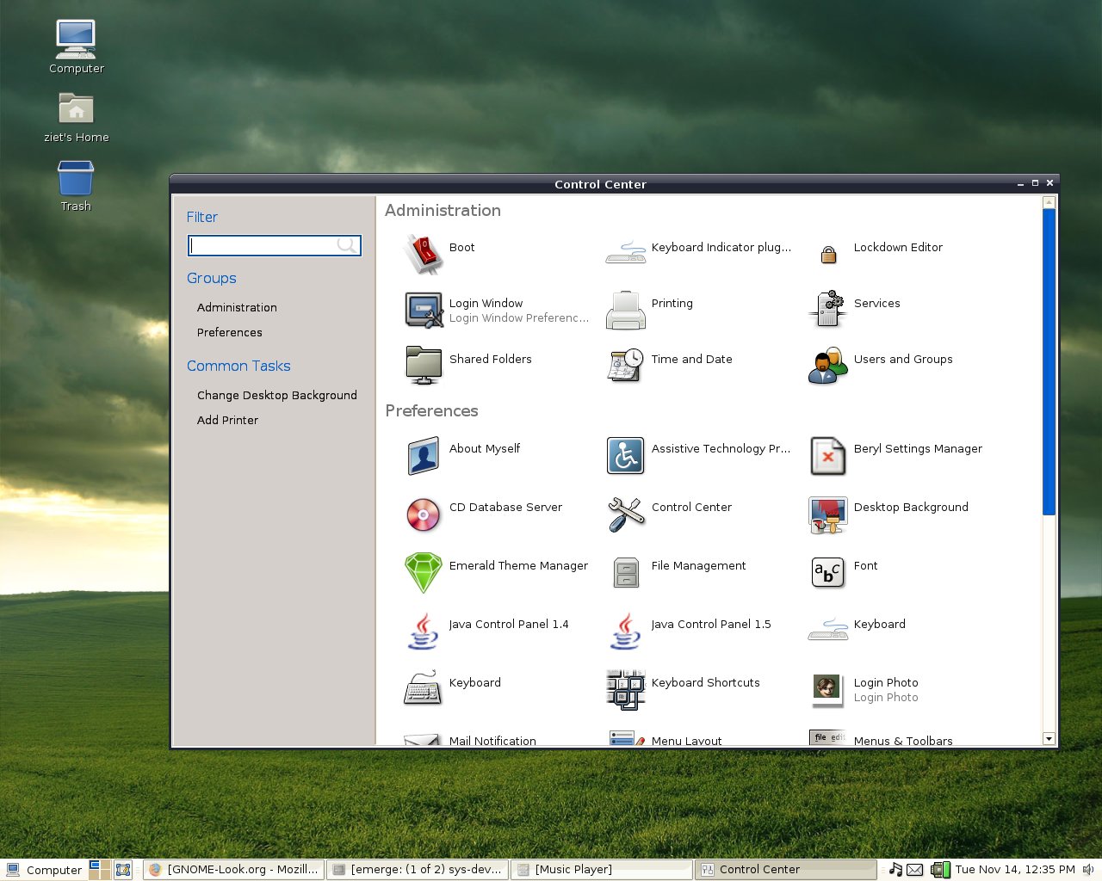Jump to Administration group in sidebar
Screen dimensions: 1102x881
237,307
